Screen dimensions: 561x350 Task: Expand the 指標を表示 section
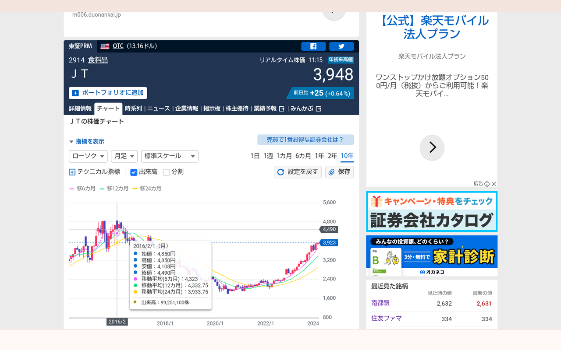click(87, 141)
